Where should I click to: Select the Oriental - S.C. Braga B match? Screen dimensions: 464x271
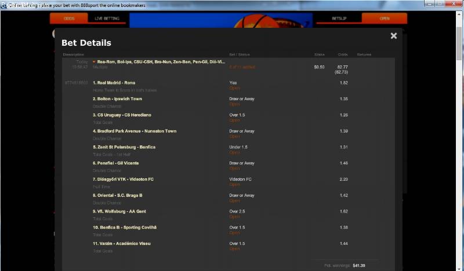(118, 195)
